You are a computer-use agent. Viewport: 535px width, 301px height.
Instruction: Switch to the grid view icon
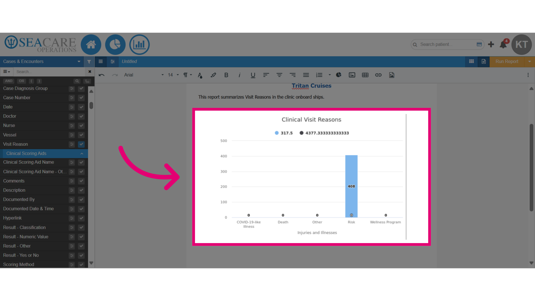[471, 62]
